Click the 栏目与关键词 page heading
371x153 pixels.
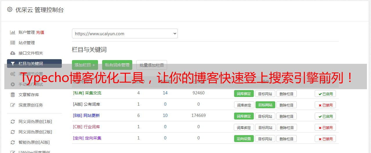tap(89, 50)
